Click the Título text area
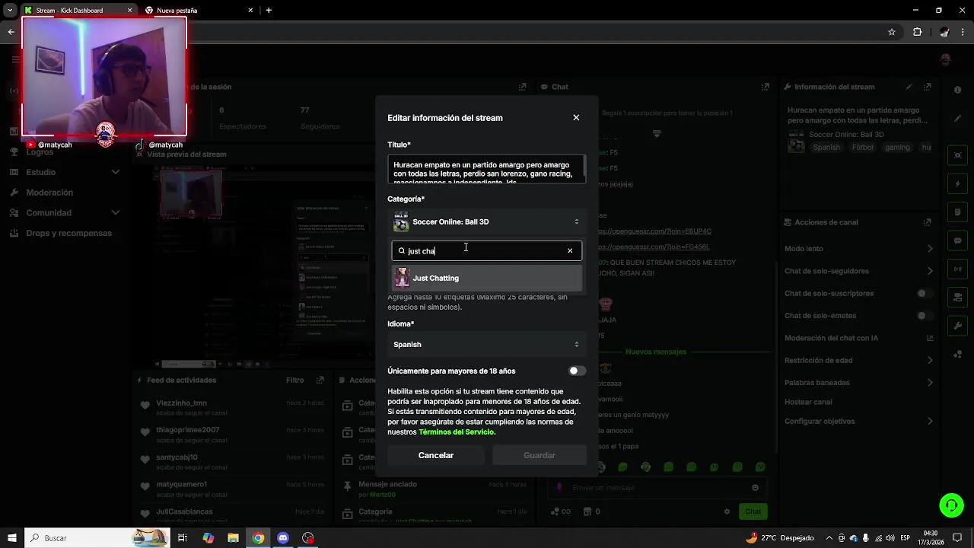974x548 pixels. tap(486, 169)
